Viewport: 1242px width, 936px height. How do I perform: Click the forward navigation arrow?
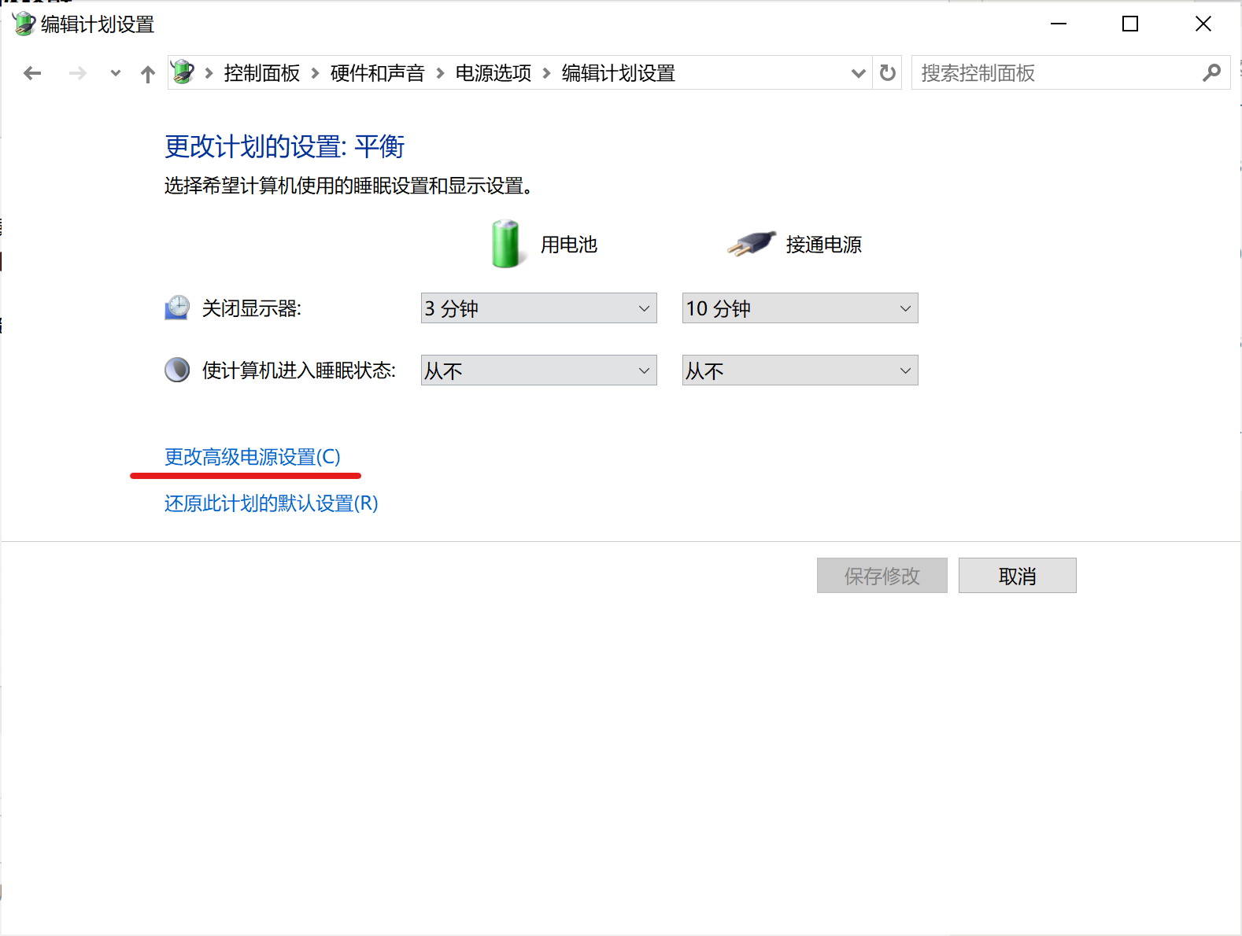click(x=78, y=73)
